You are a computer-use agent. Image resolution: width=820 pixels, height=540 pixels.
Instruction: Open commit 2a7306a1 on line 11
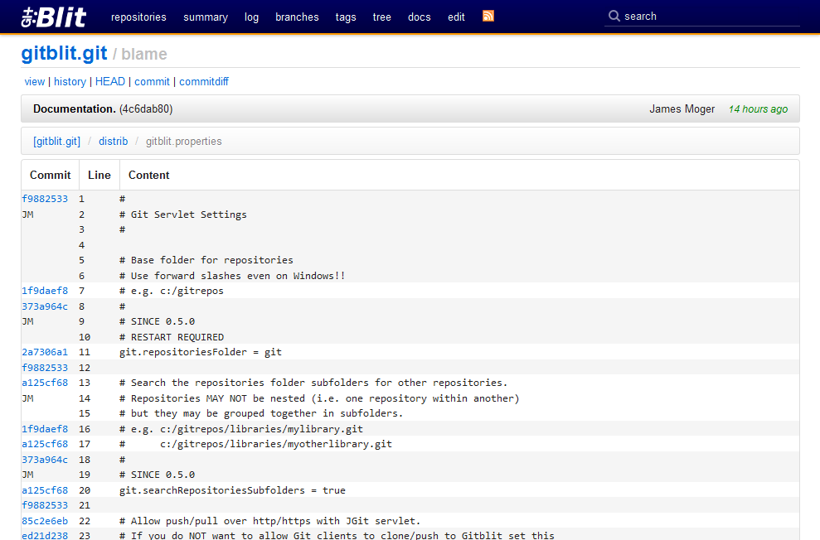point(45,352)
